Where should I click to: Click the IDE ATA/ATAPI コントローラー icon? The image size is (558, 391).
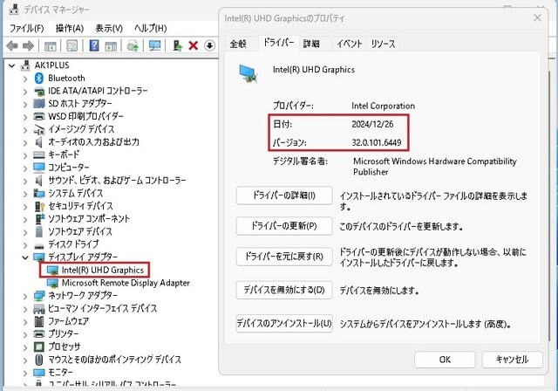[x=38, y=91]
